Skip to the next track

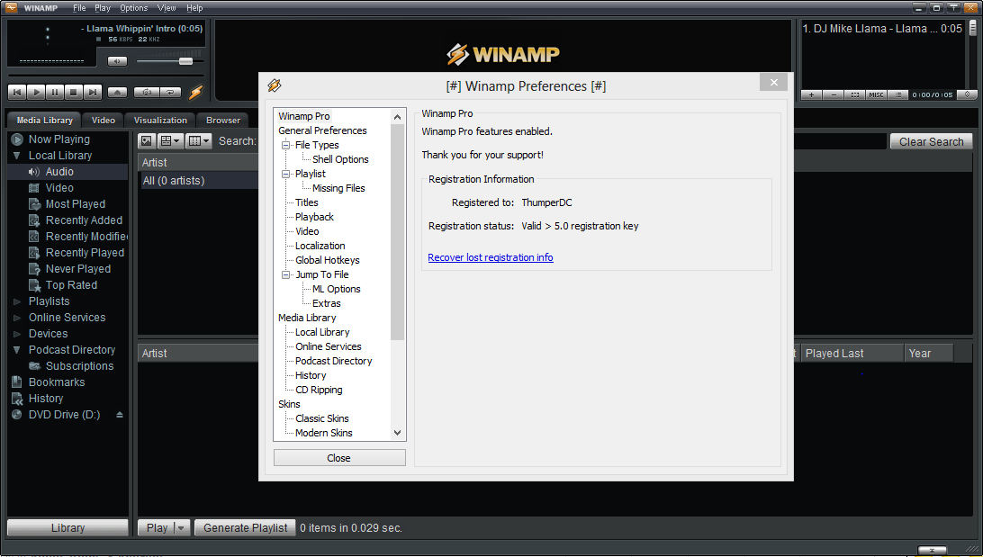pos(92,92)
